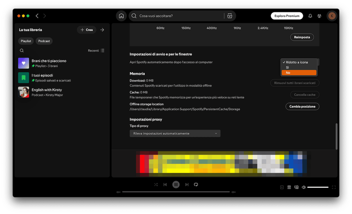Screen dimensions: 352x214
Task: Open I tuoi episodi bookmark cover
Action: click(x=23, y=78)
